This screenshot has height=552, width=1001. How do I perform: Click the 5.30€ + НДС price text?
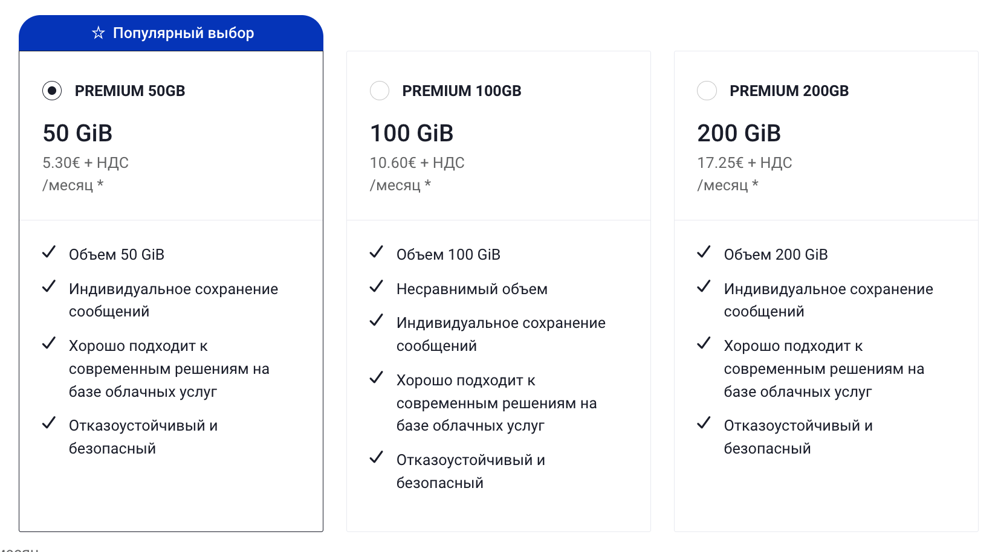click(85, 162)
